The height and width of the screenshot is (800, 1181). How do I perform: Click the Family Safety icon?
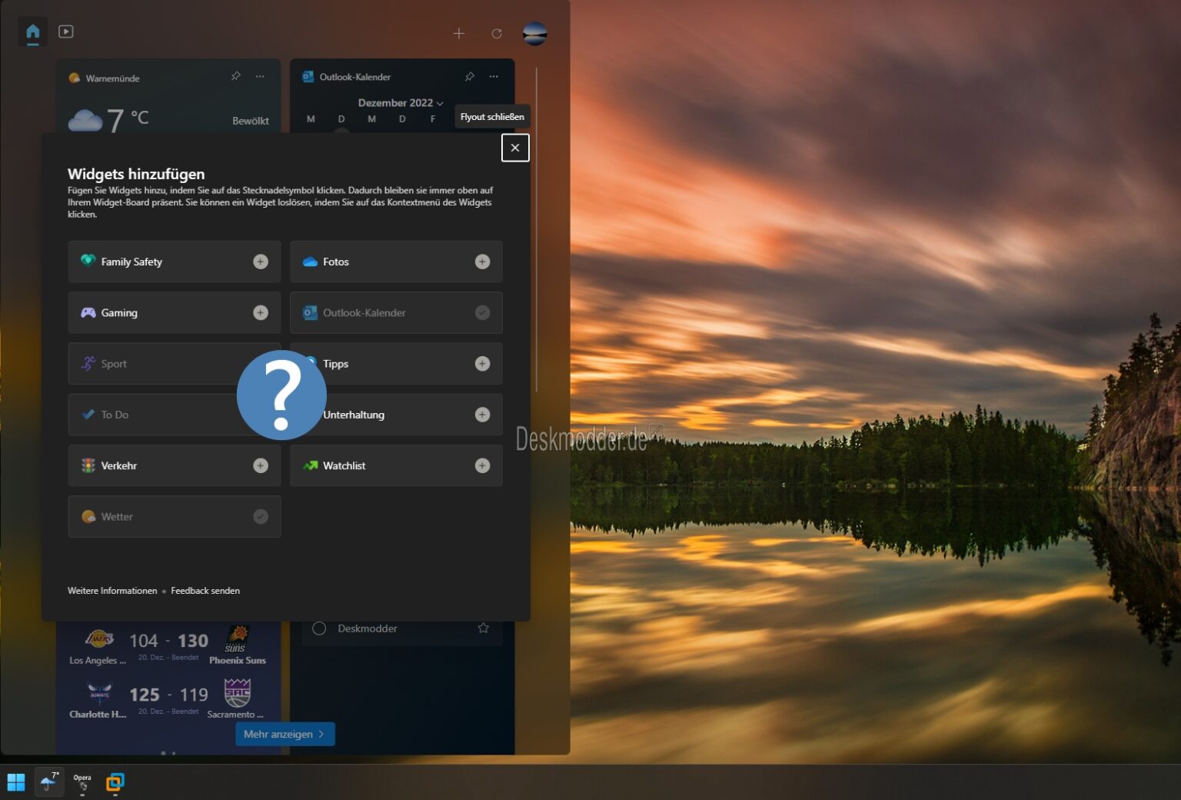(88, 262)
